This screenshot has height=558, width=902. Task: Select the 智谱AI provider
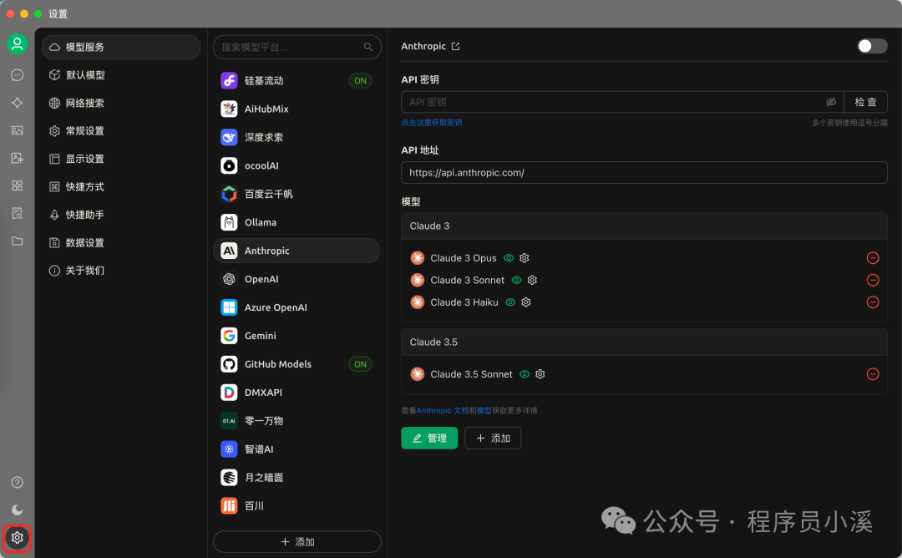(x=296, y=449)
